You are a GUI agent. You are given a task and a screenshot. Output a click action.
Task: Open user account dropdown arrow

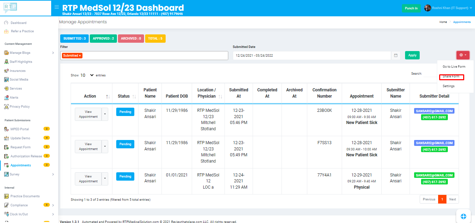pyautogui.click(x=470, y=8)
